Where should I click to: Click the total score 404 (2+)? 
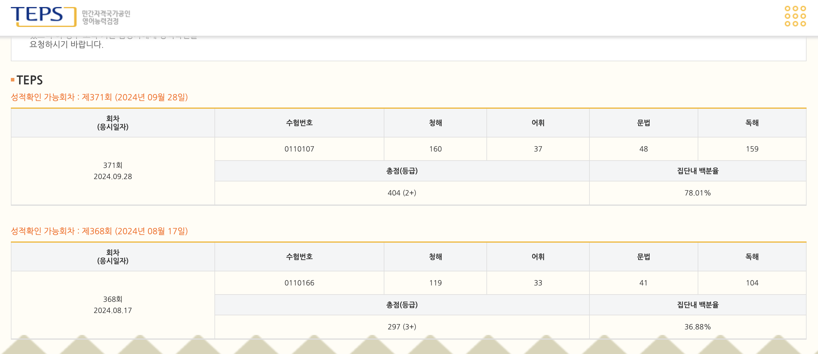(402, 193)
